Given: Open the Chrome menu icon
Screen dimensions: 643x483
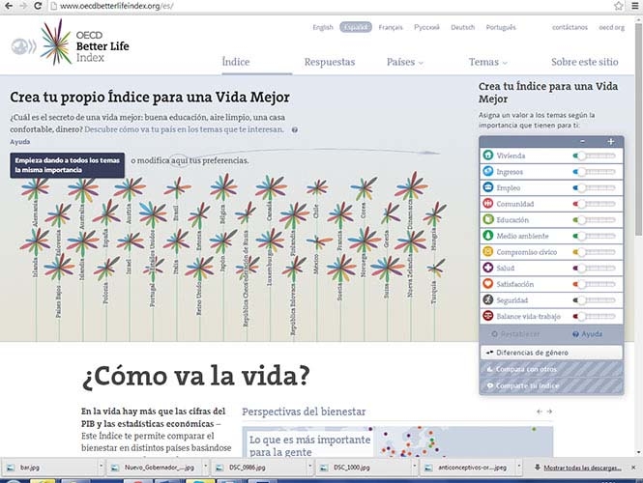Looking at the screenshot, I should [635, 6].
